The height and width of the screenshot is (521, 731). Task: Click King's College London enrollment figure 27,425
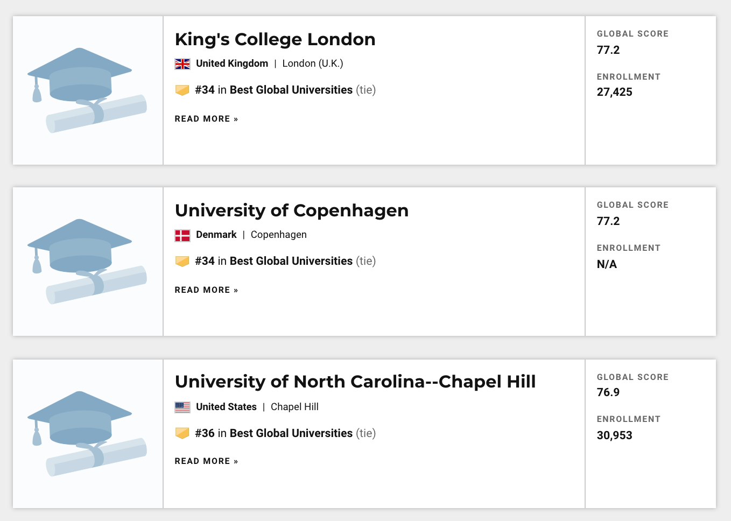[614, 92]
